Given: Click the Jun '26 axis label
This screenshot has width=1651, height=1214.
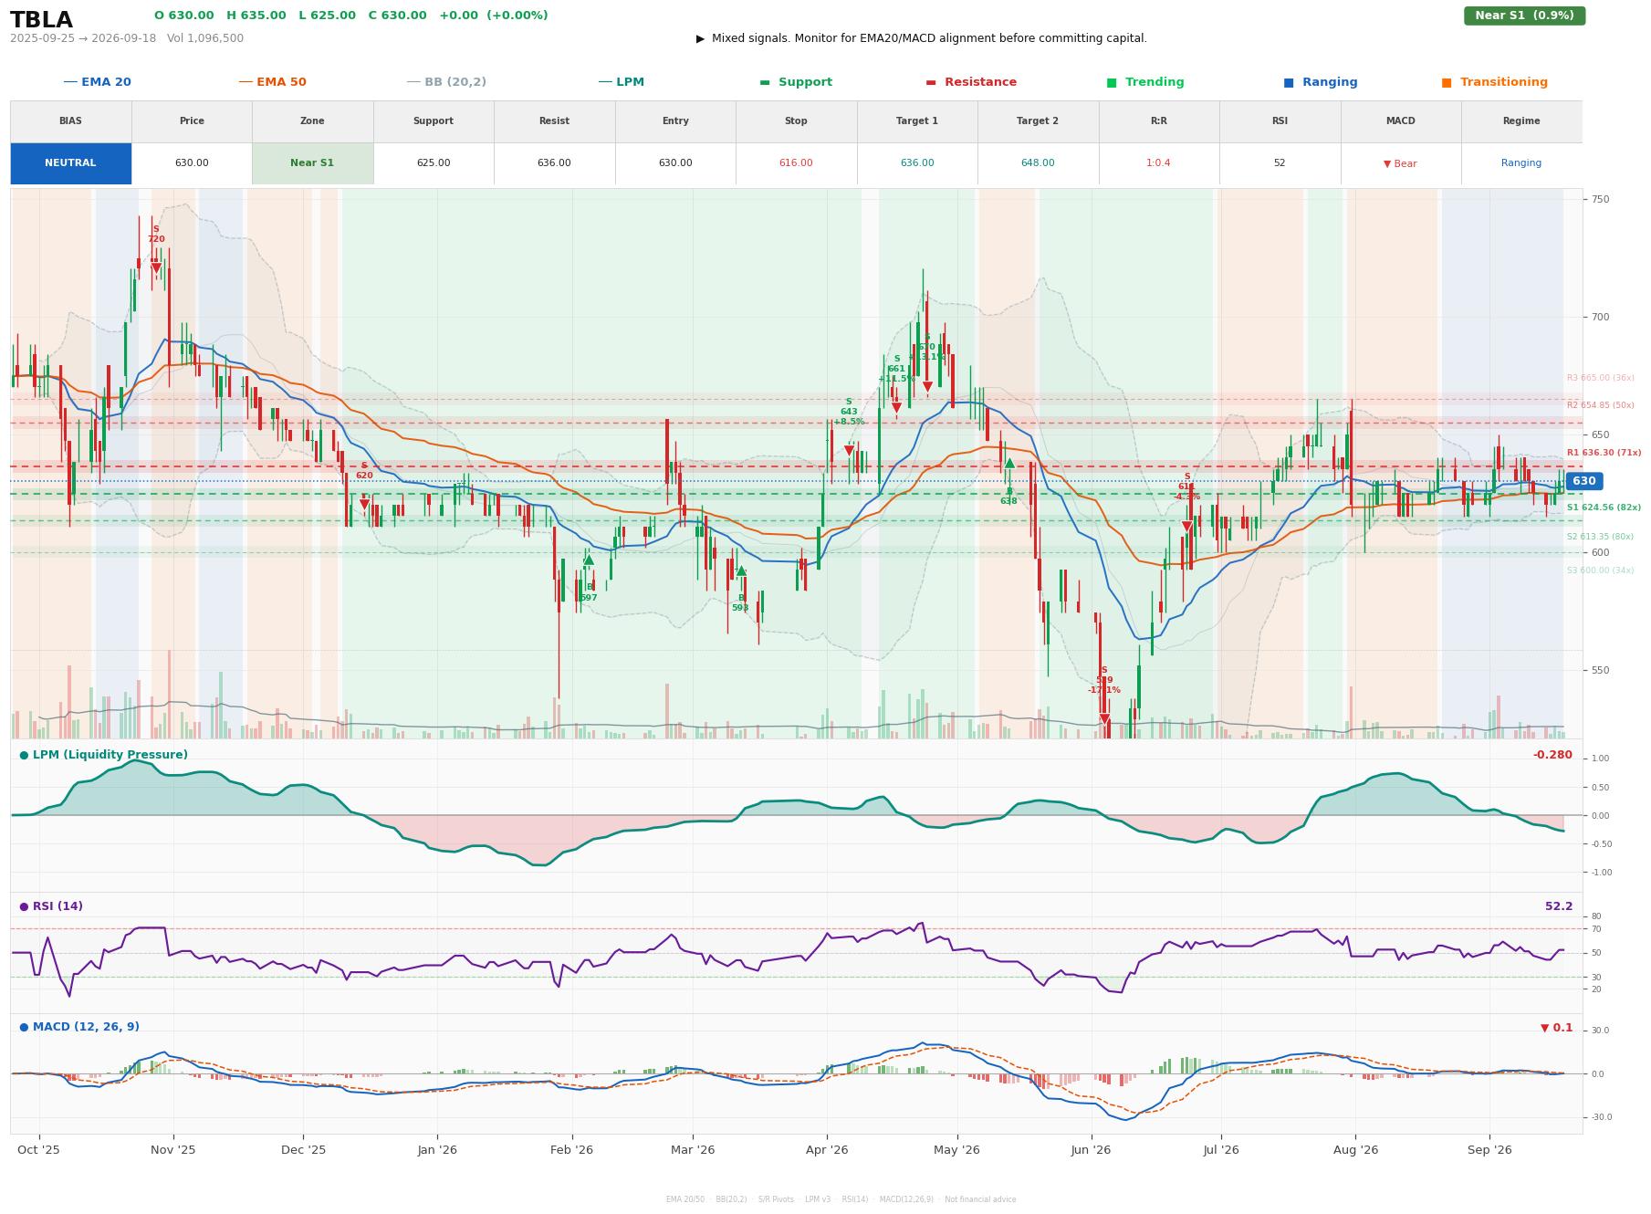Looking at the screenshot, I should pos(1091,1150).
